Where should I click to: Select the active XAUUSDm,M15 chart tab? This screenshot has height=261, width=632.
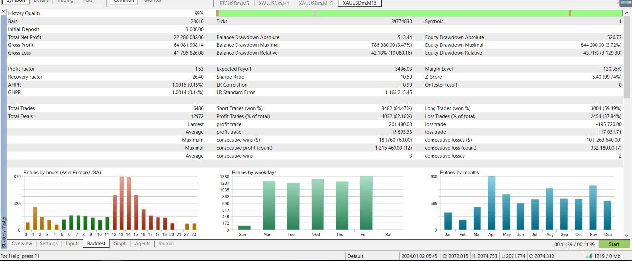coord(359,3)
